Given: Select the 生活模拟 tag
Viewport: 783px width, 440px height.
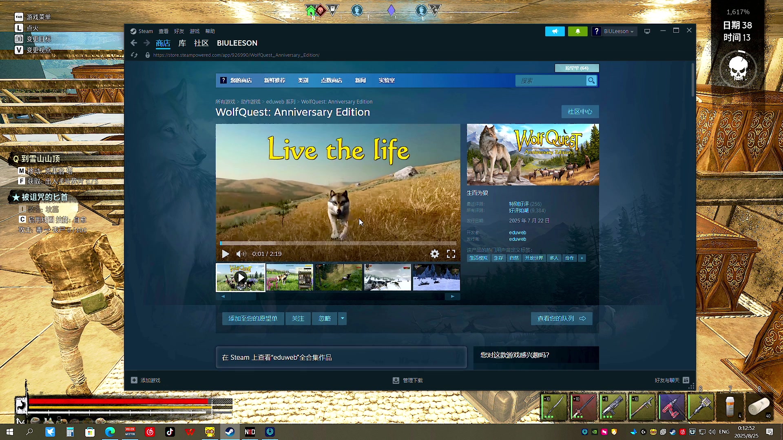Looking at the screenshot, I should pos(478,258).
